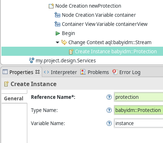The height and width of the screenshot is (143, 163).
Task: Select Change Context aql:babyidm::Stream item
Action: (110, 42)
